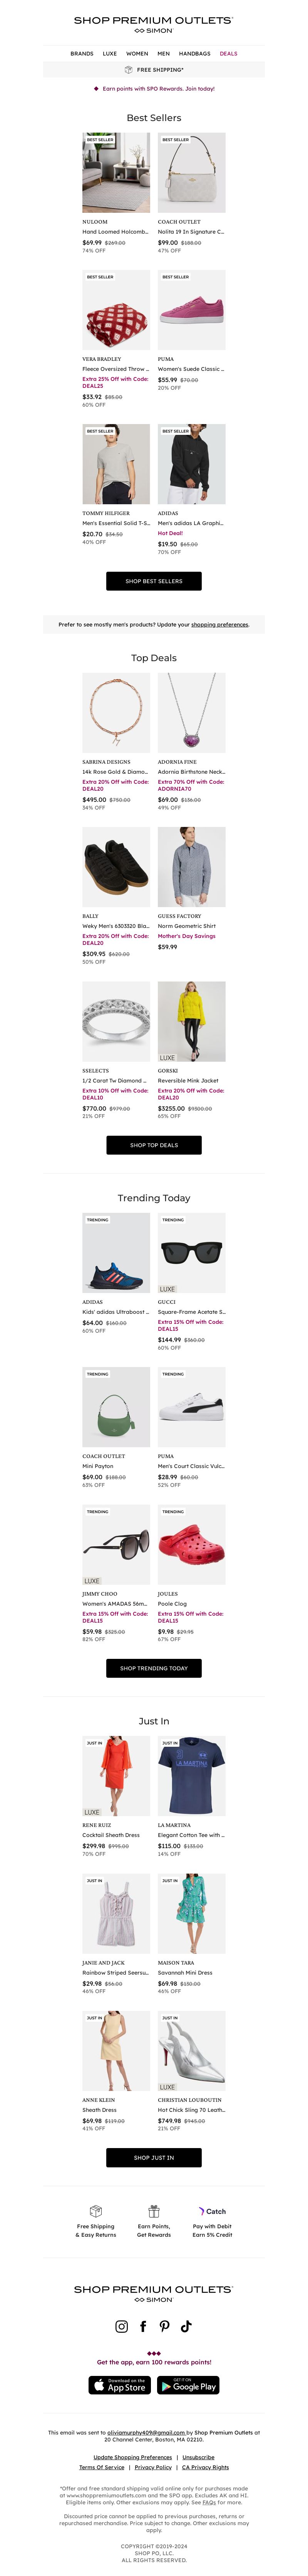Open the TikTok icon in footer

coord(186,2326)
